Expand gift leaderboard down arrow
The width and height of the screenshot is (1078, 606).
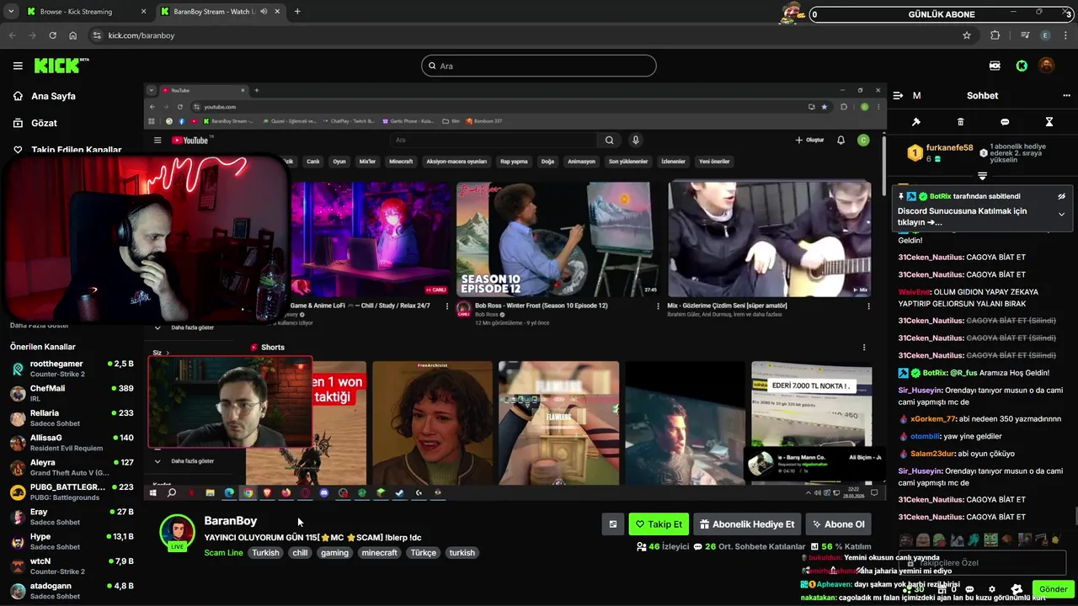(982, 176)
